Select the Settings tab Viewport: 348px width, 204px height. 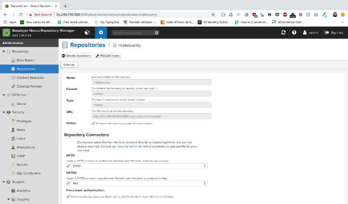tap(69, 65)
